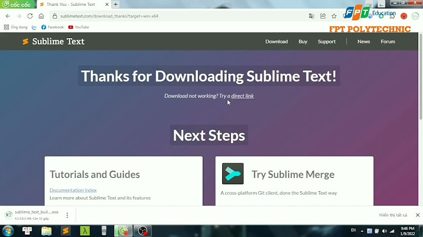Open the green circular profile icon
The height and width of the screenshot is (237, 423).
[415, 16]
